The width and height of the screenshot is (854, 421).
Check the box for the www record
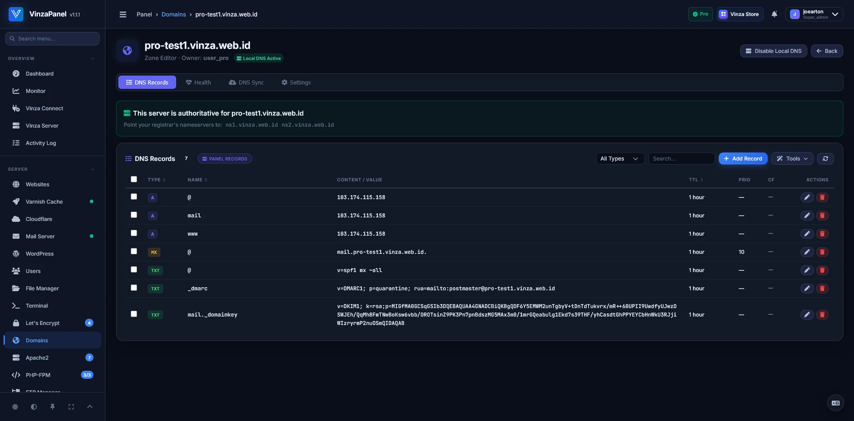pyautogui.click(x=134, y=233)
